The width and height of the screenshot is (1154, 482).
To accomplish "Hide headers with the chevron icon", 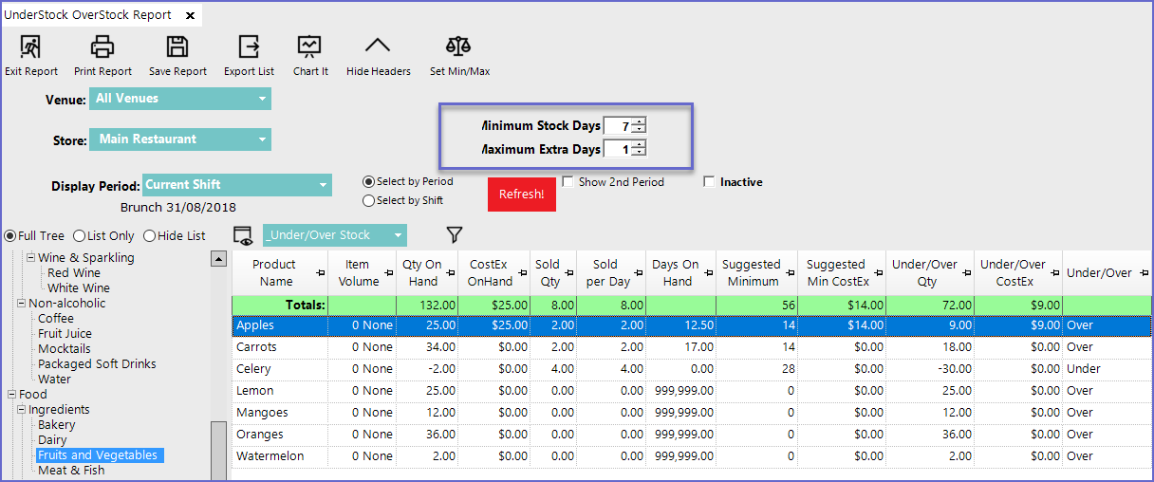I will tap(378, 46).
